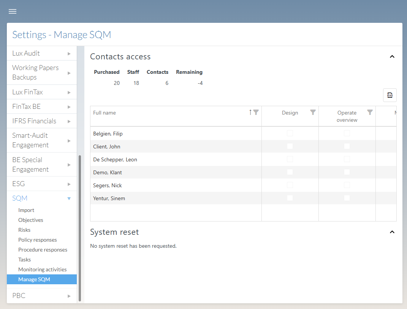Toggle Operate overview for Demo, Klant

347,172
